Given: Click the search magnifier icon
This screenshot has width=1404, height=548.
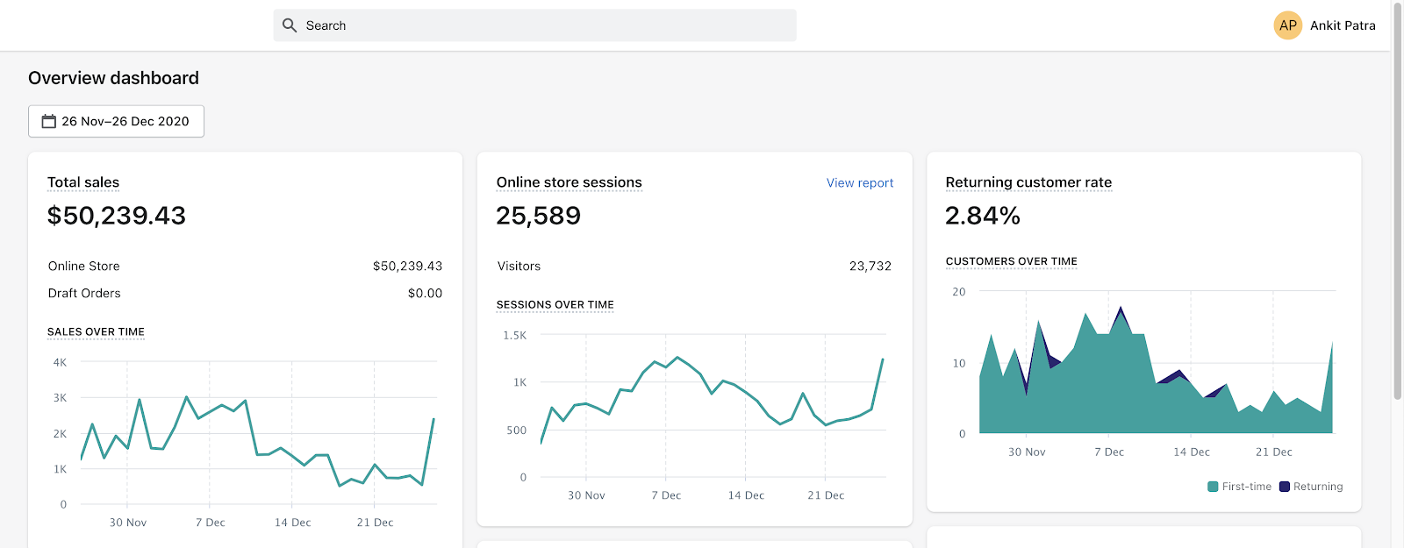Looking at the screenshot, I should pyautogui.click(x=290, y=25).
